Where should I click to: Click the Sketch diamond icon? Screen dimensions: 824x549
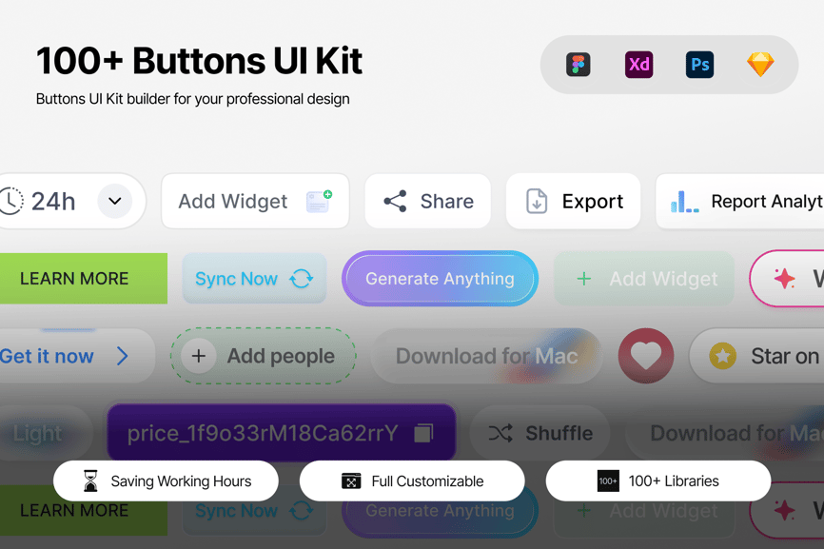pos(760,65)
